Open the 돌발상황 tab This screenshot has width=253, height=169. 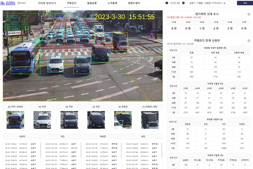(92, 3)
